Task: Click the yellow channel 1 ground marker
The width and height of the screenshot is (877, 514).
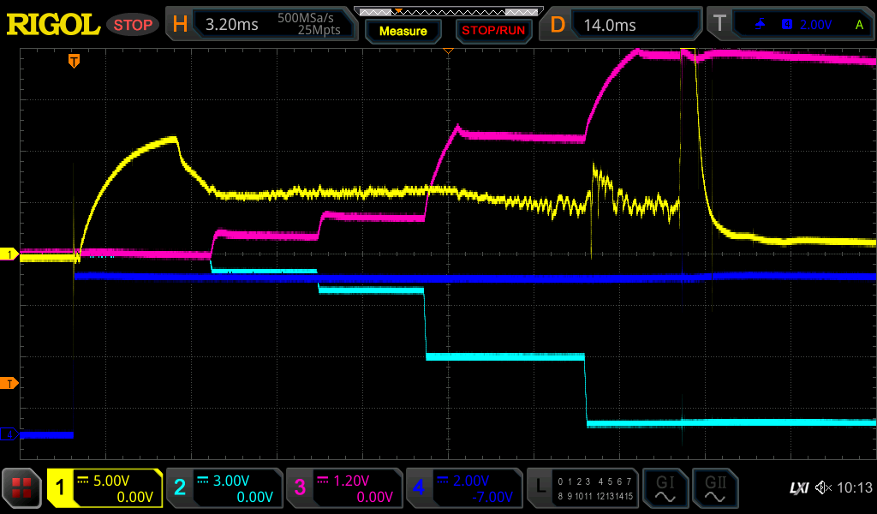Action: pos(9,254)
